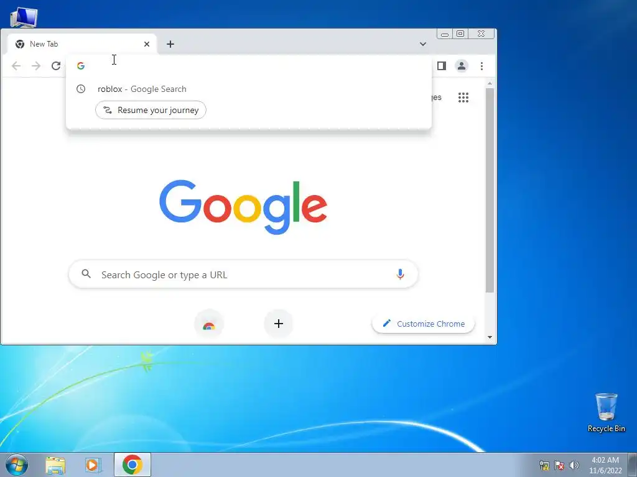Image resolution: width=637 pixels, height=477 pixels.
Task: Click the Chrome taskbar button
Action: tap(133, 465)
